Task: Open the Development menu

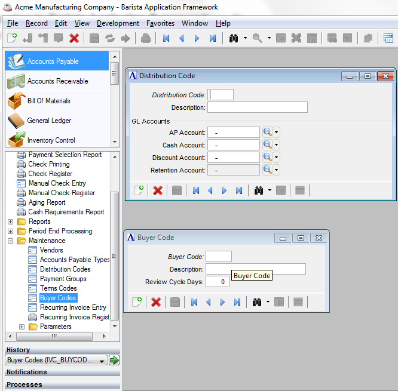Action: (118, 23)
